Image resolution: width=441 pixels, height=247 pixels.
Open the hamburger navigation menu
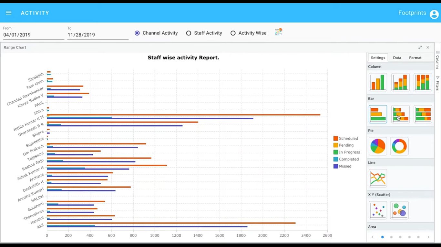9,13
